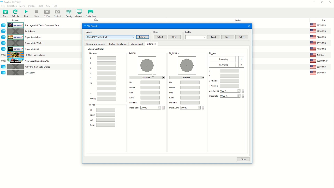Image resolution: width=334 pixels, height=188 pixels.
Task: Open the Movie menu
Action: click(x=22, y=6)
